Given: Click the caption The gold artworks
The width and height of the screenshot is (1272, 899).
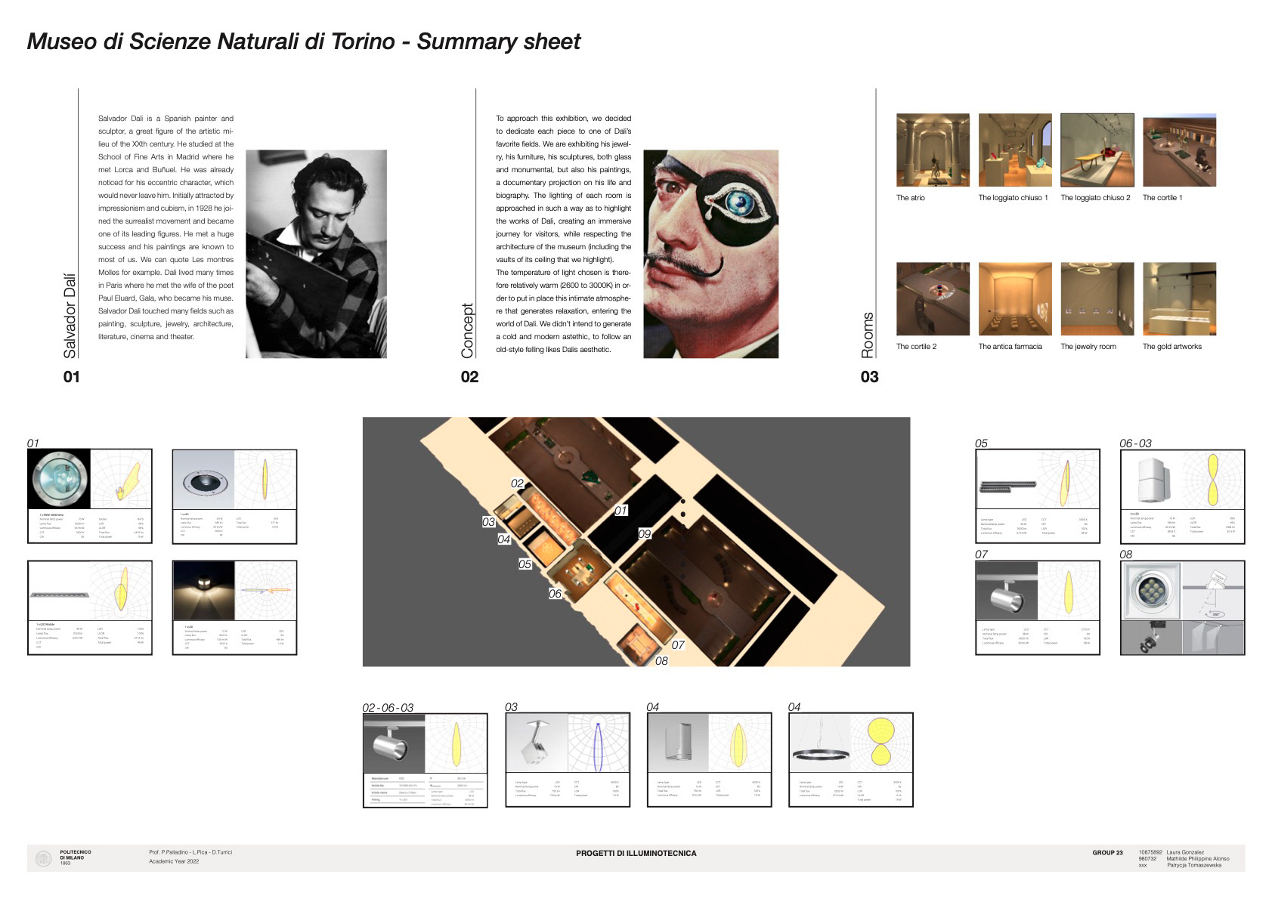Looking at the screenshot, I should pyautogui.click(x=1171, y=347).
